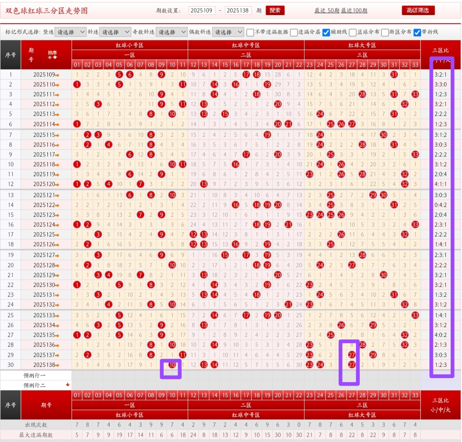Viewport: 462px width, 442px height.
Task: Click the 高级筛选 button
Action: [418, 10]
